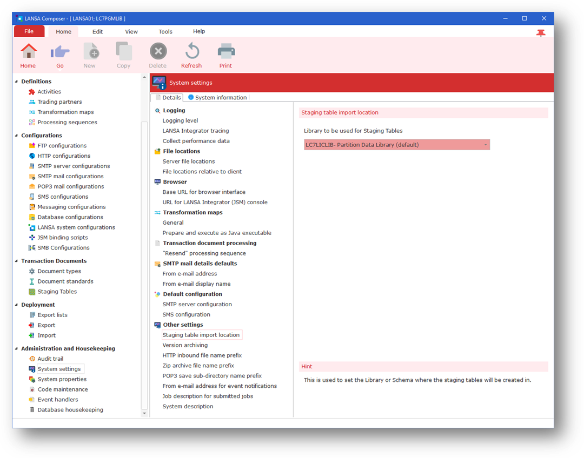Open Event handlers
584x458 pixels.
point(58,400)
